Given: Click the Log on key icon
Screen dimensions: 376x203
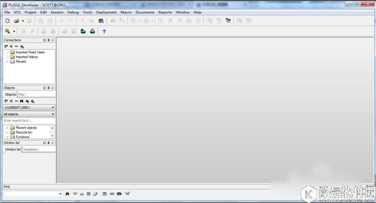Looking at the screenshot, I should pos(8,31).
